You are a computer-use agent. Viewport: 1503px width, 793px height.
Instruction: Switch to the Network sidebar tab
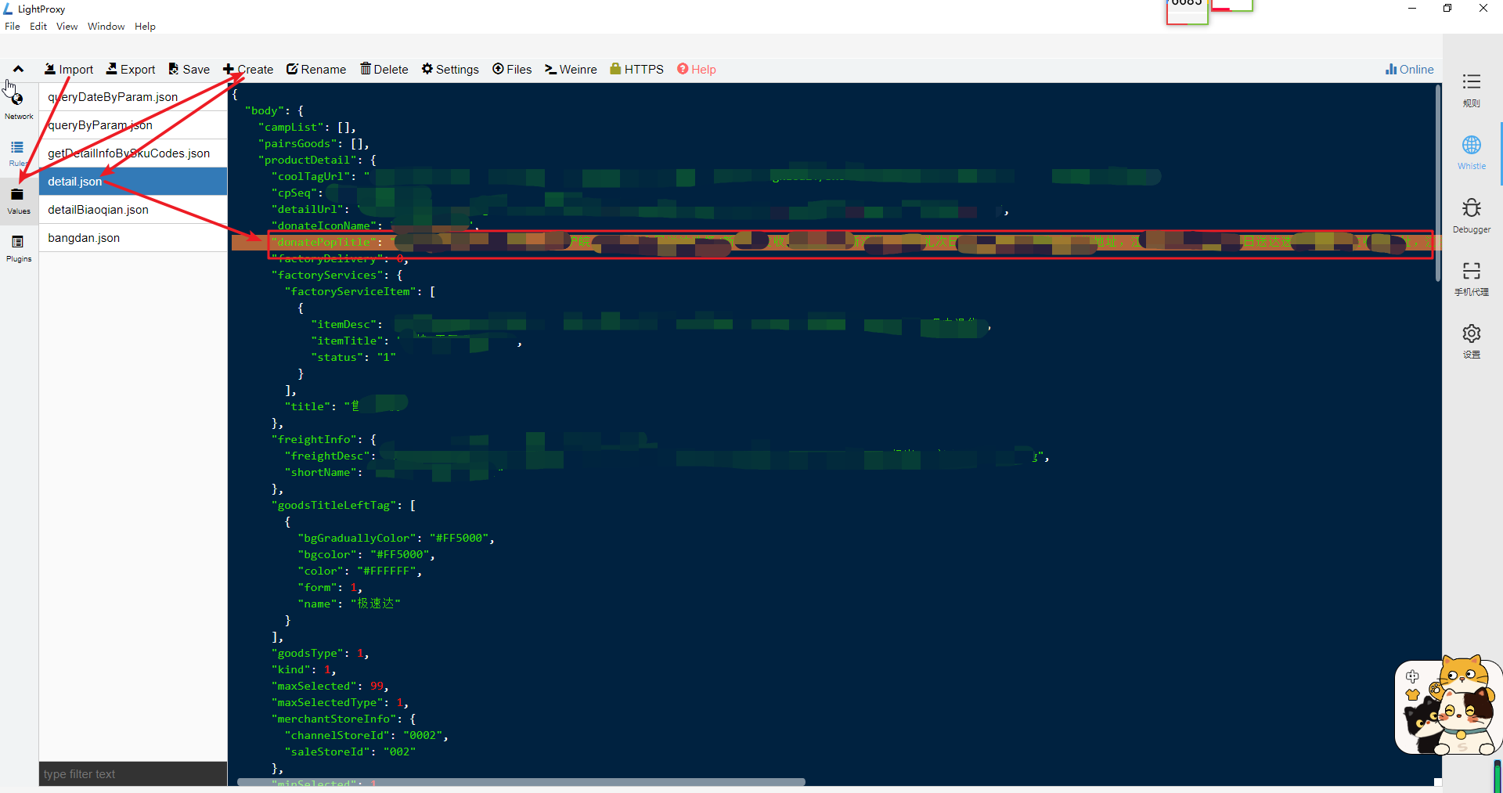(19, 106)
